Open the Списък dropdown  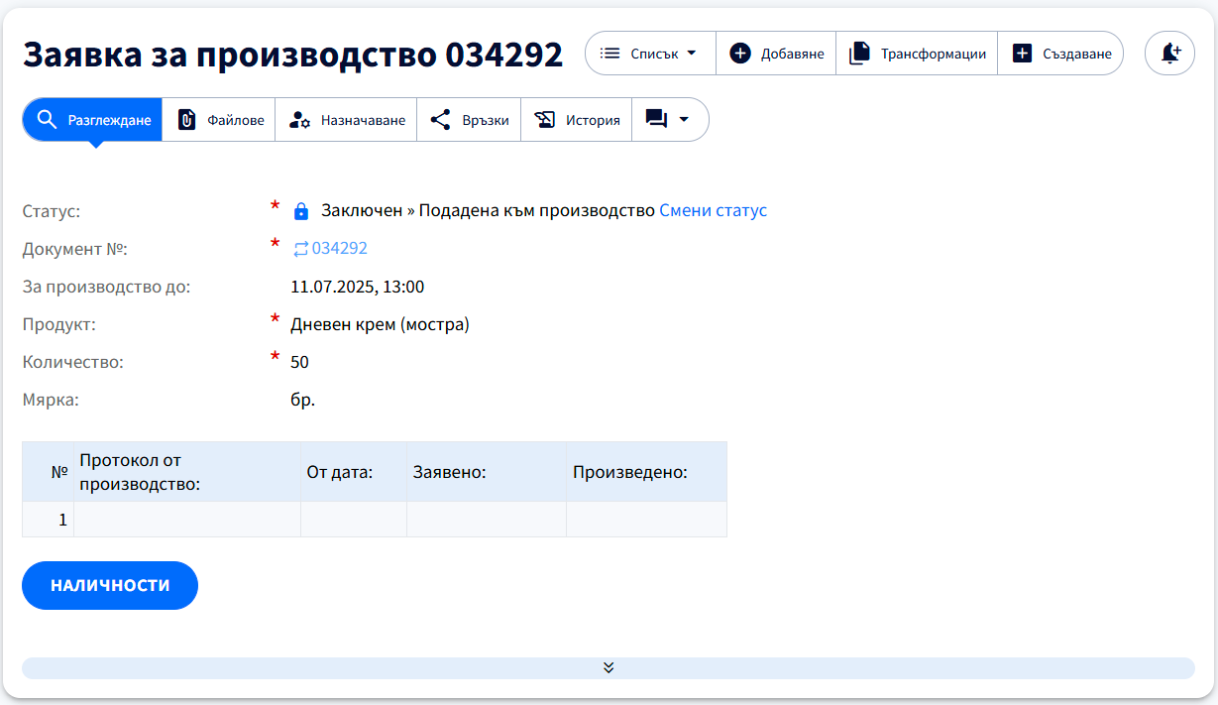[650, 53]
